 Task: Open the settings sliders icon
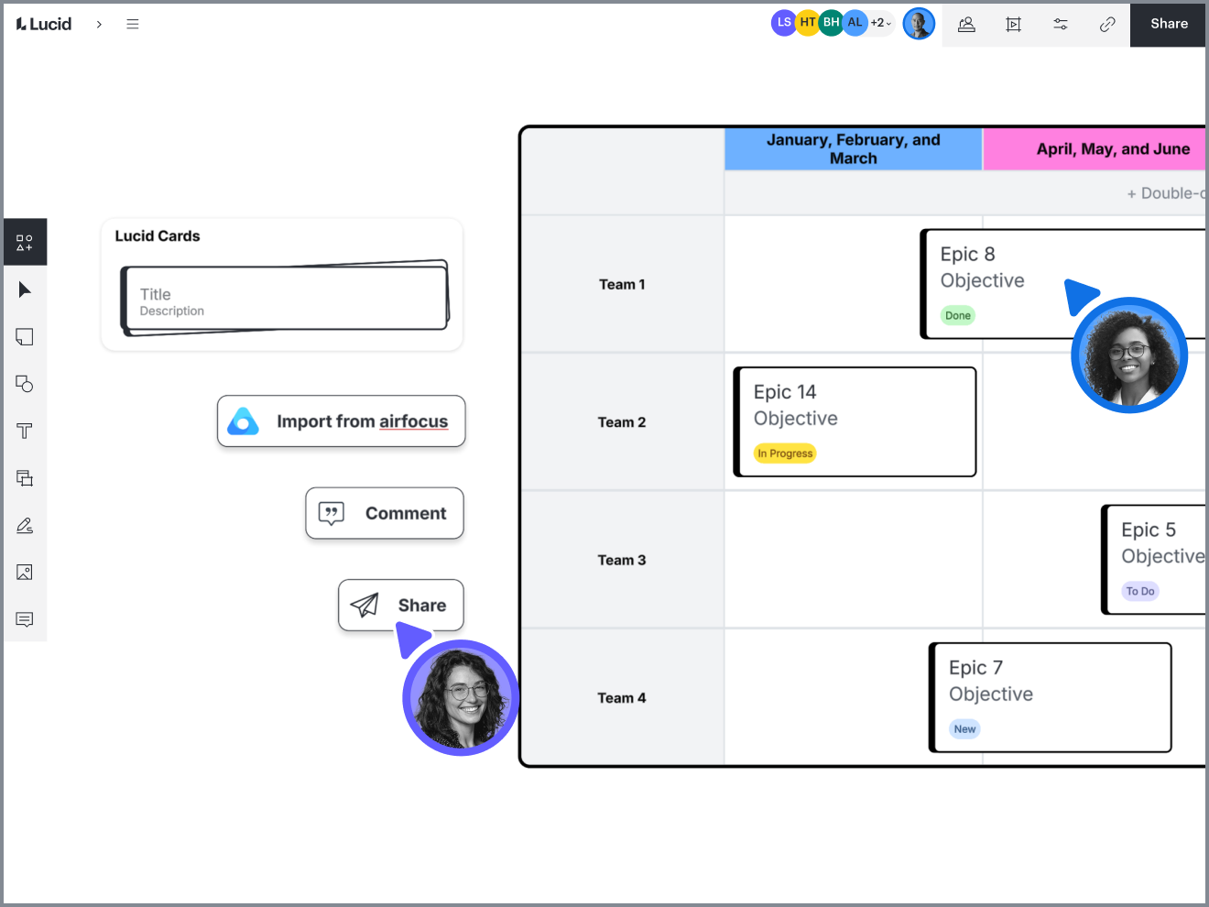point(1061,25)
